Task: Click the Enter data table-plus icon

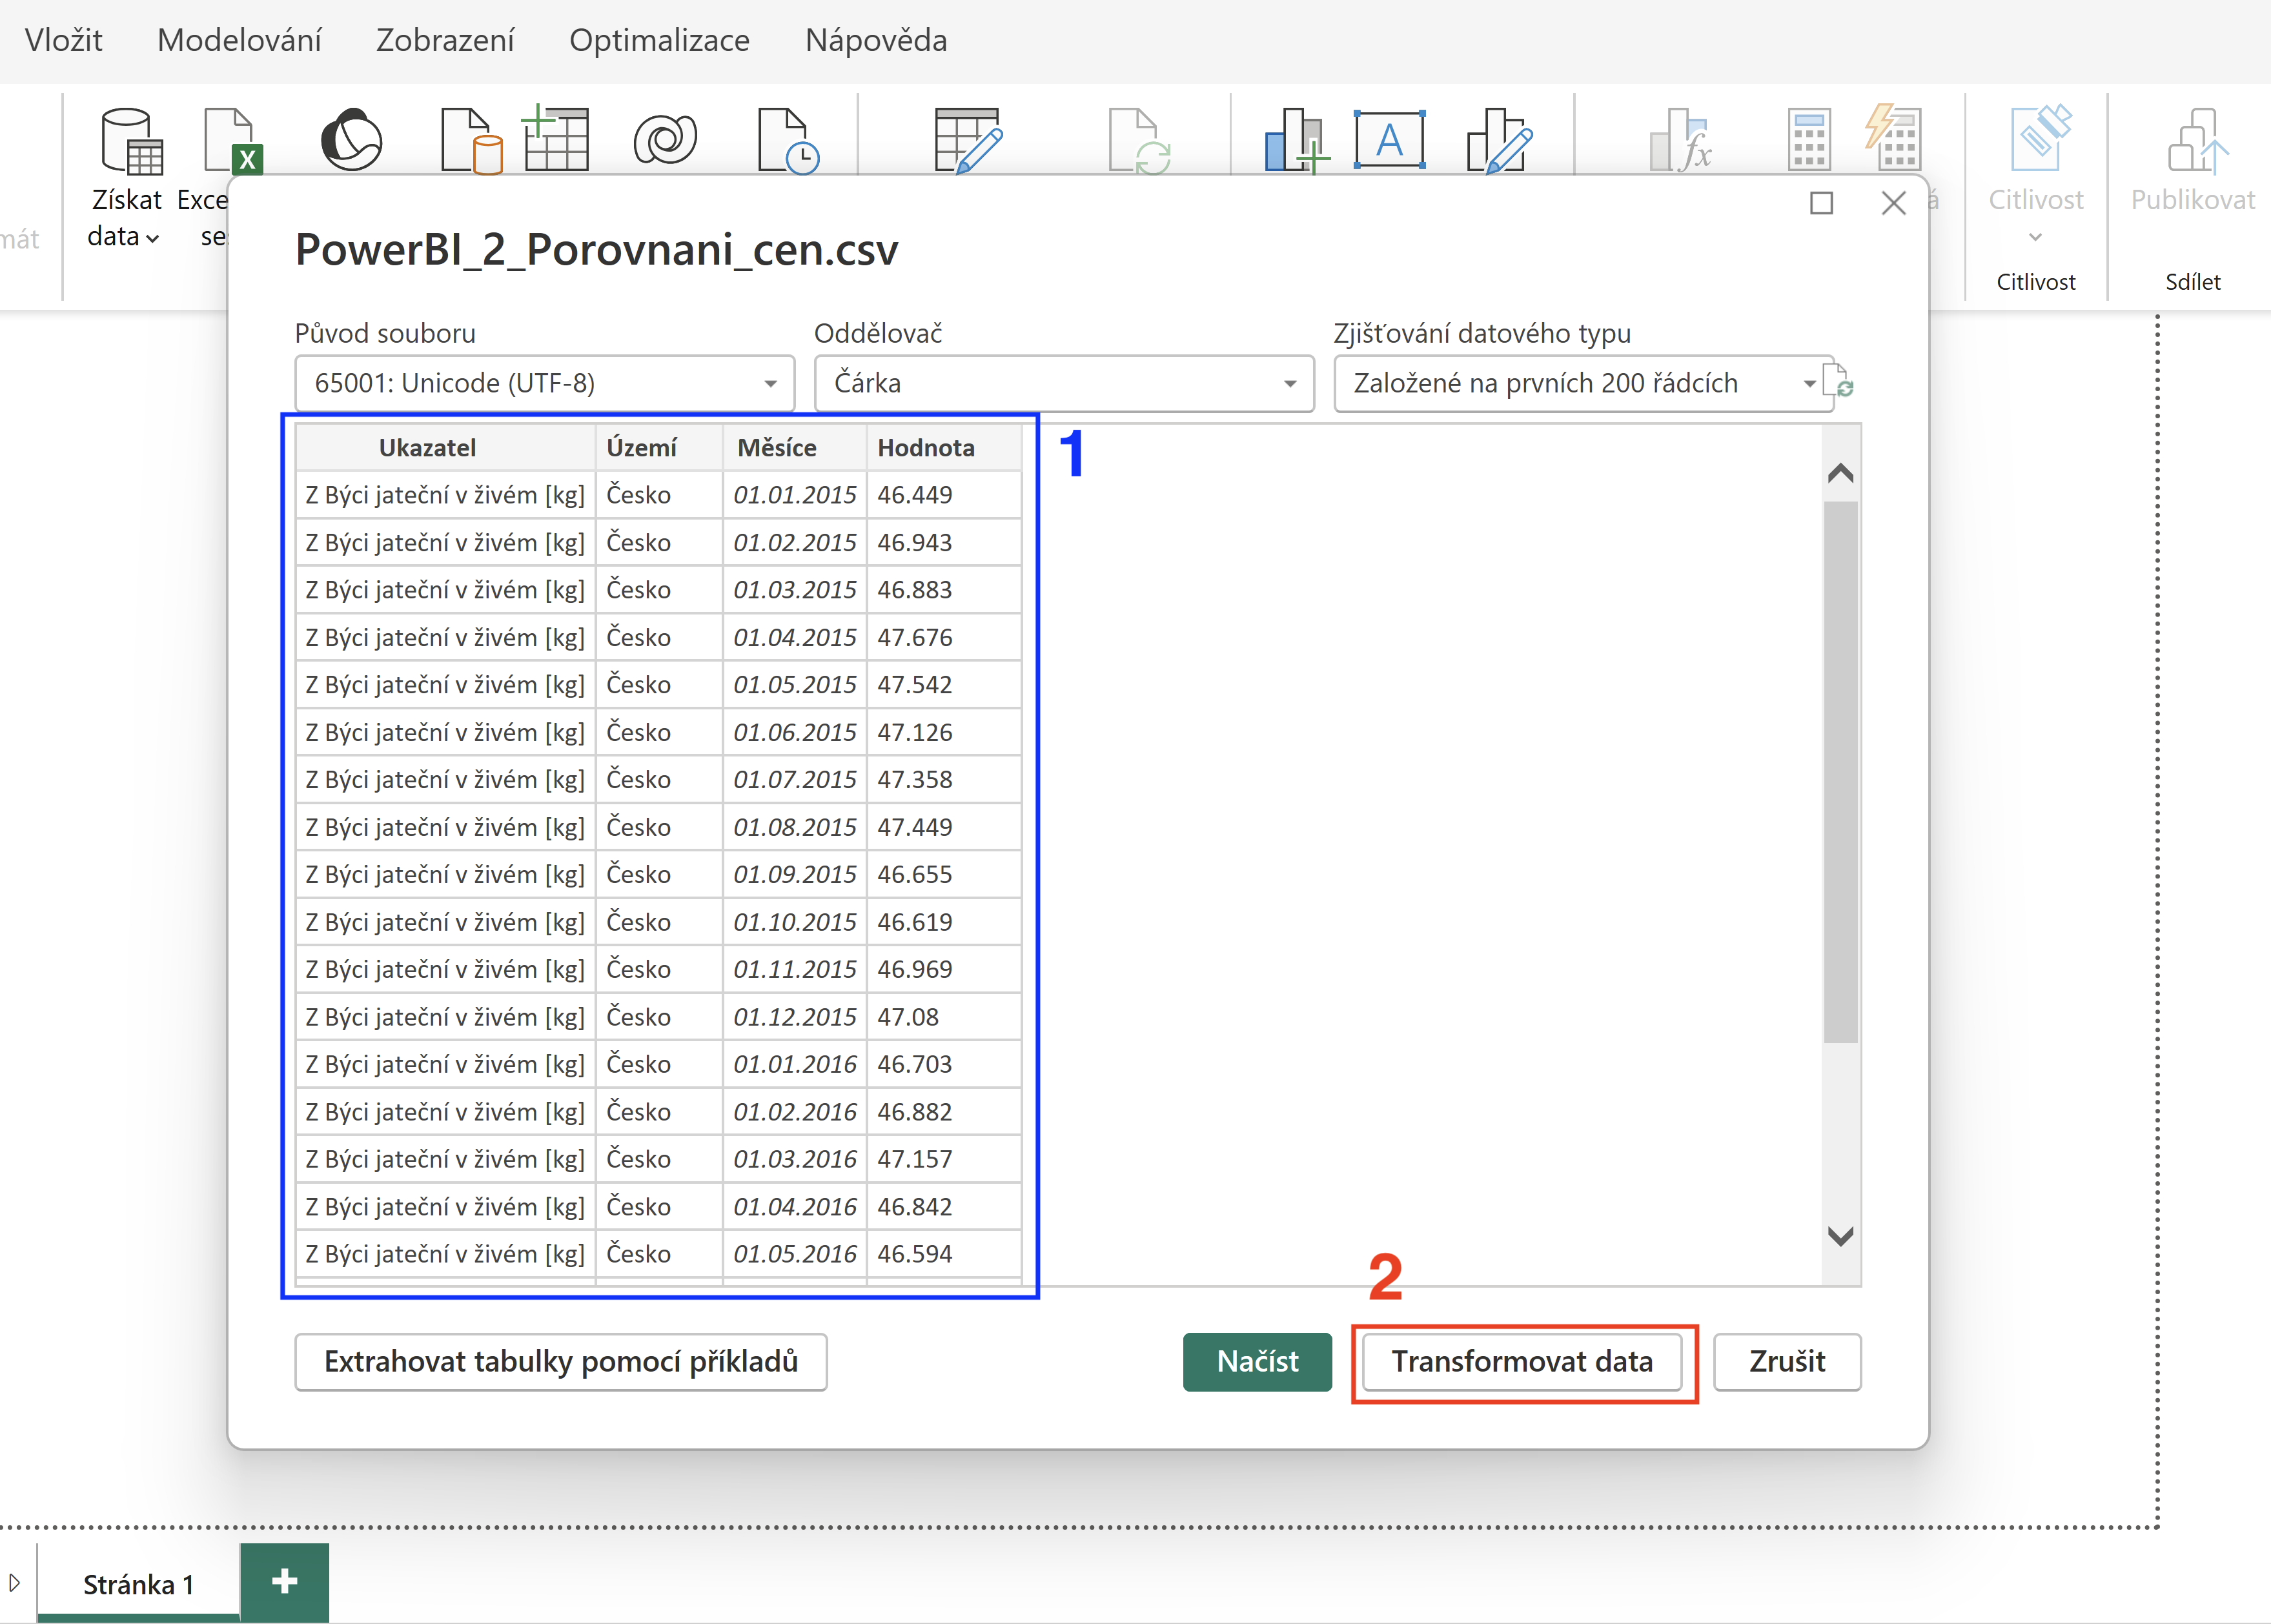Action: pos(555,137)
